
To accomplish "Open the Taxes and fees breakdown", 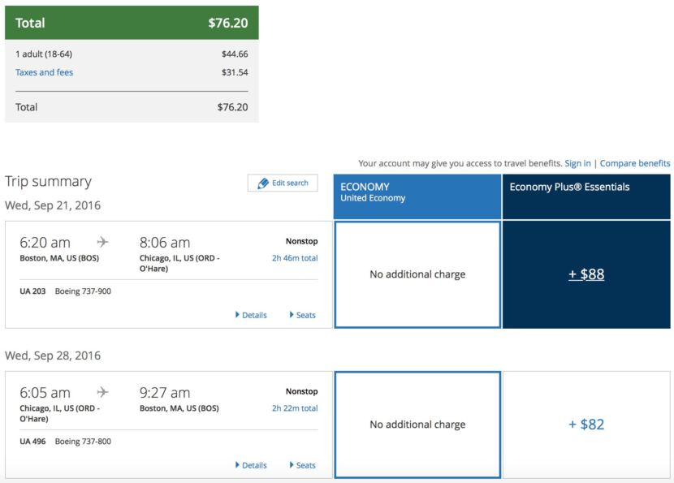I will (45, 72).
